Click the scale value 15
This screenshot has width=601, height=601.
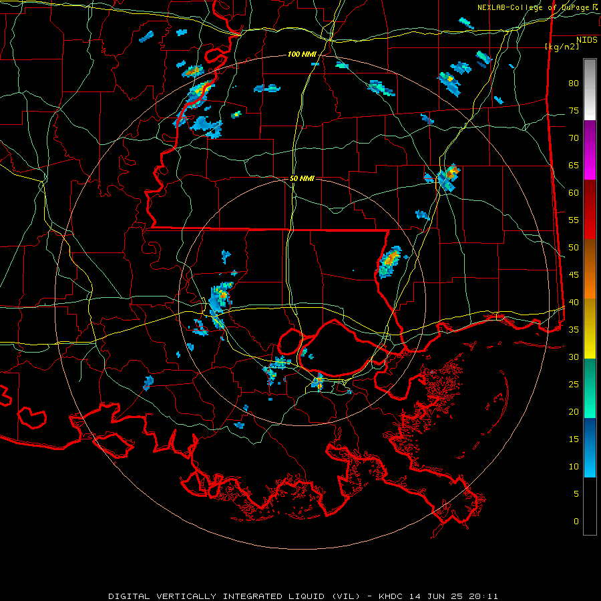coord(574,439)
